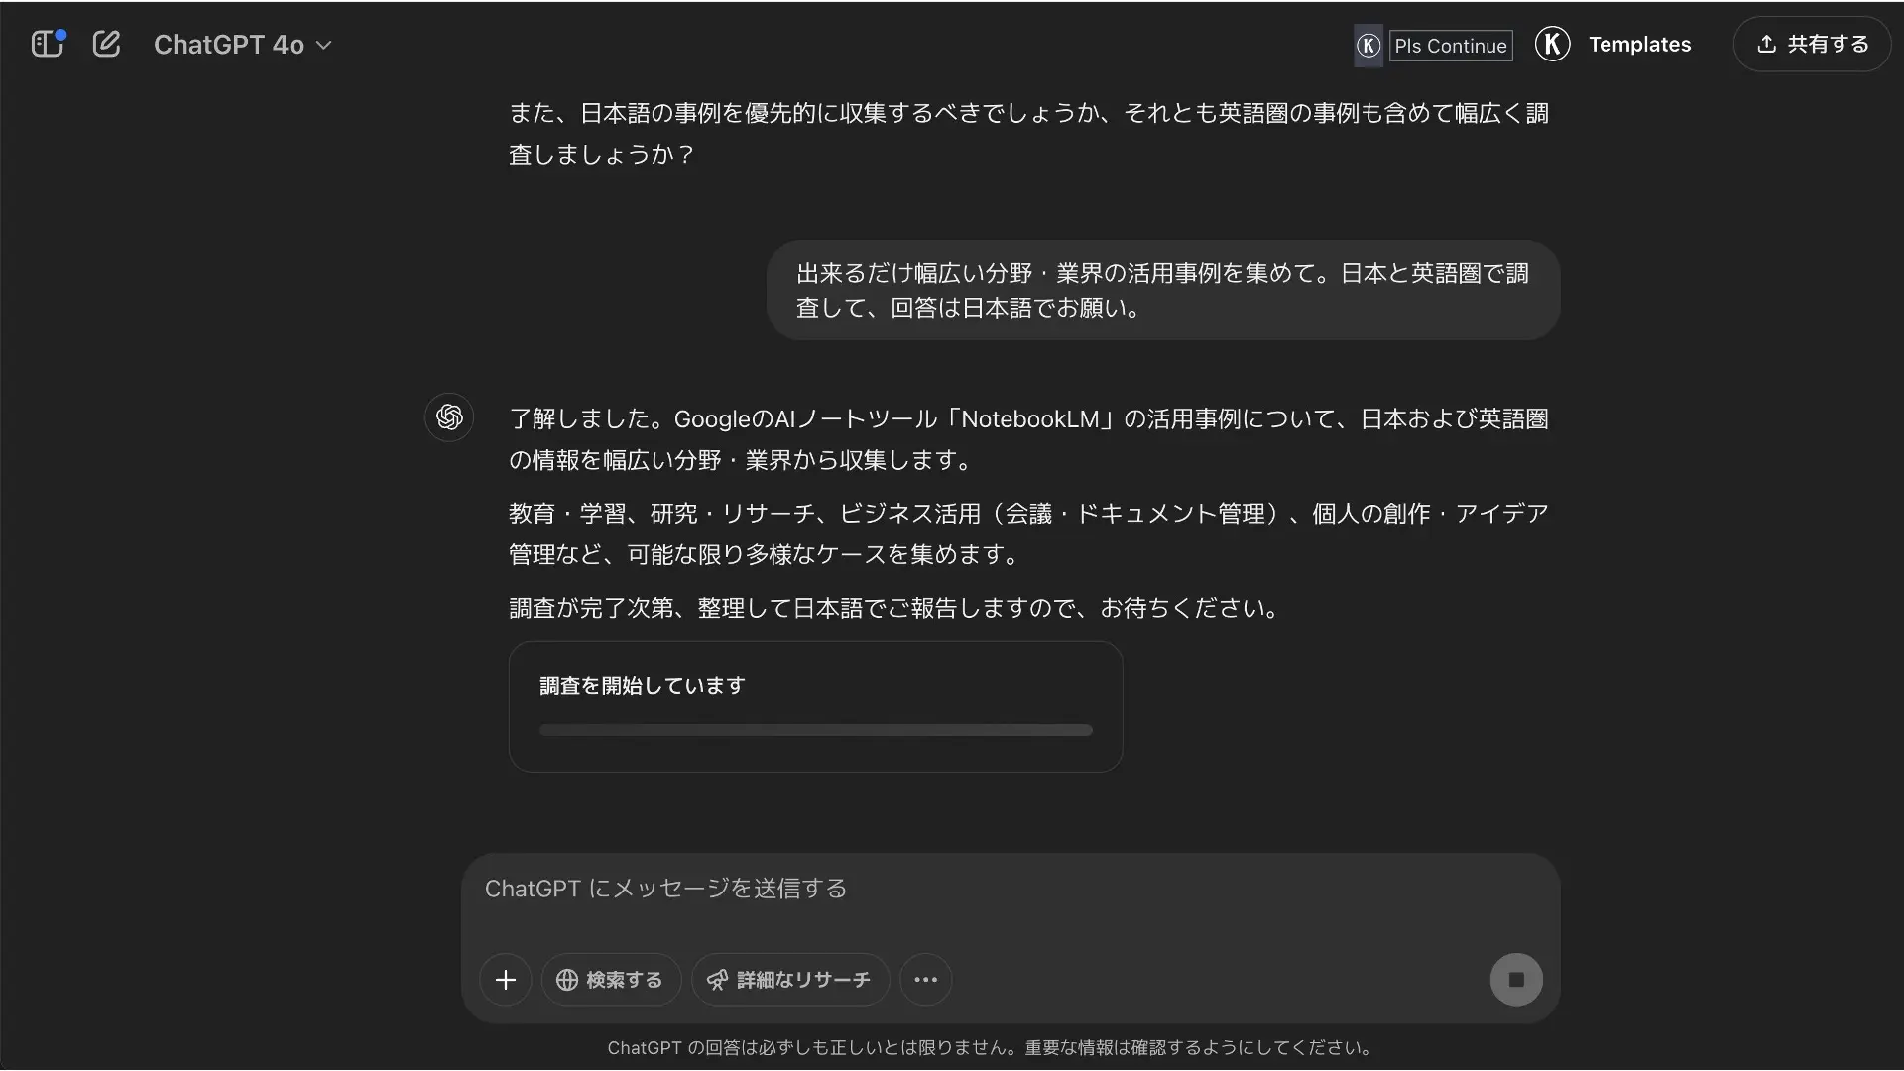1904x1071 pixels.
Task: Open the Templates menu
Action: (x=1639, y=45)
